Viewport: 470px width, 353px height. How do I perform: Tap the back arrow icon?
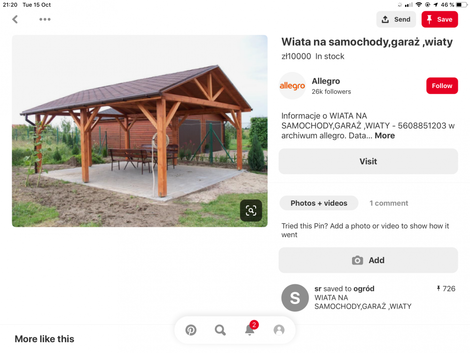pos(15,19)
